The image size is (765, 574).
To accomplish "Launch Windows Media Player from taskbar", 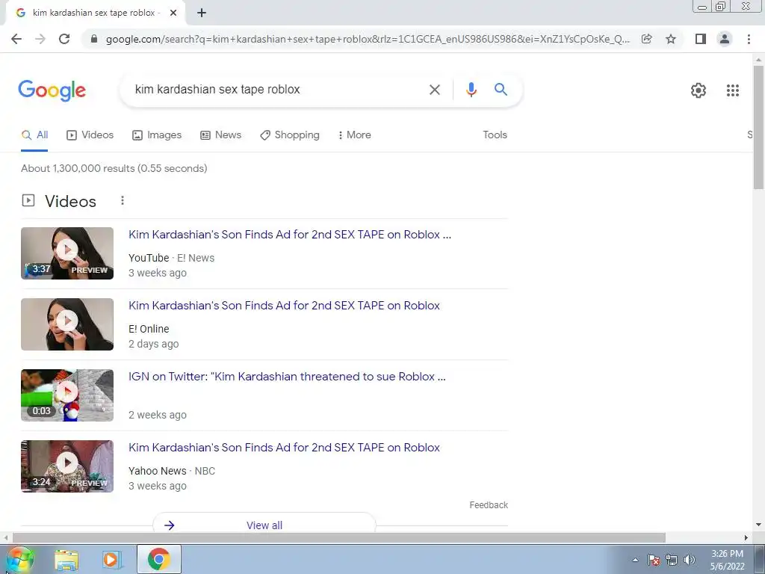I will point(111,559).
